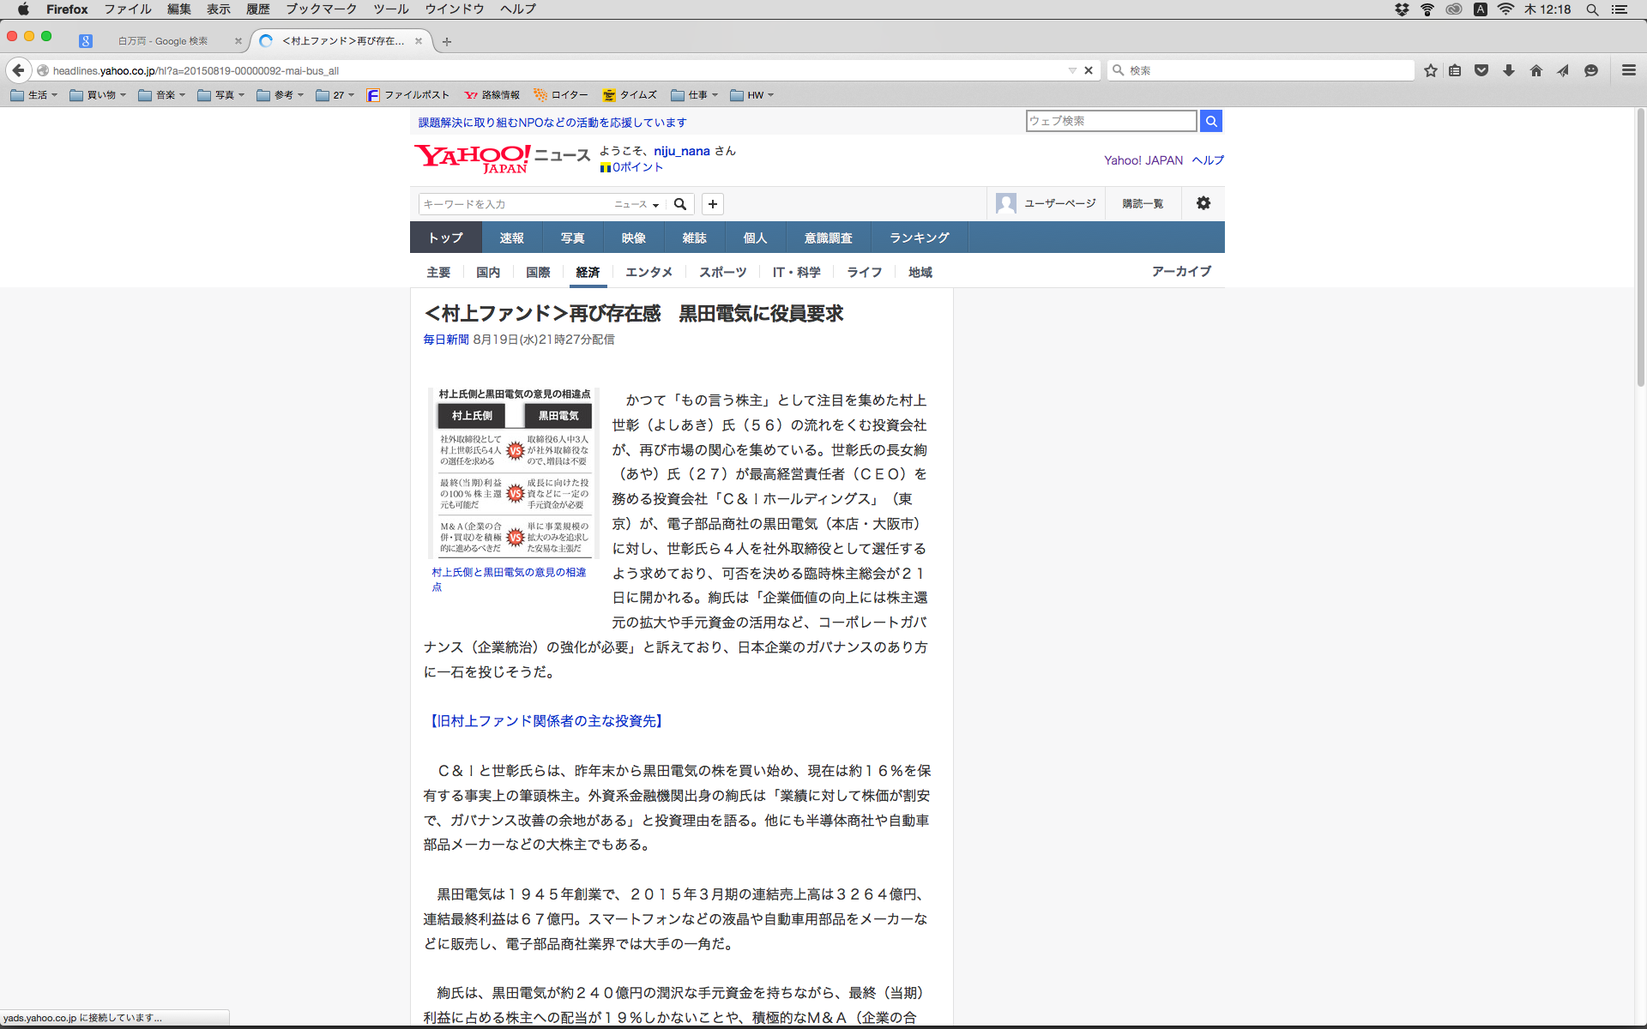Click the blue web search magnifier button
This screenshot has height=1029, width=1647.
[1210, 121]
